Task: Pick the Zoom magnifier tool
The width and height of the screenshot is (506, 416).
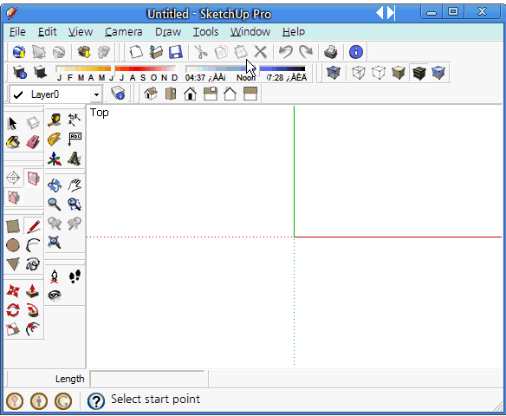Action: [x=55, y=205]
